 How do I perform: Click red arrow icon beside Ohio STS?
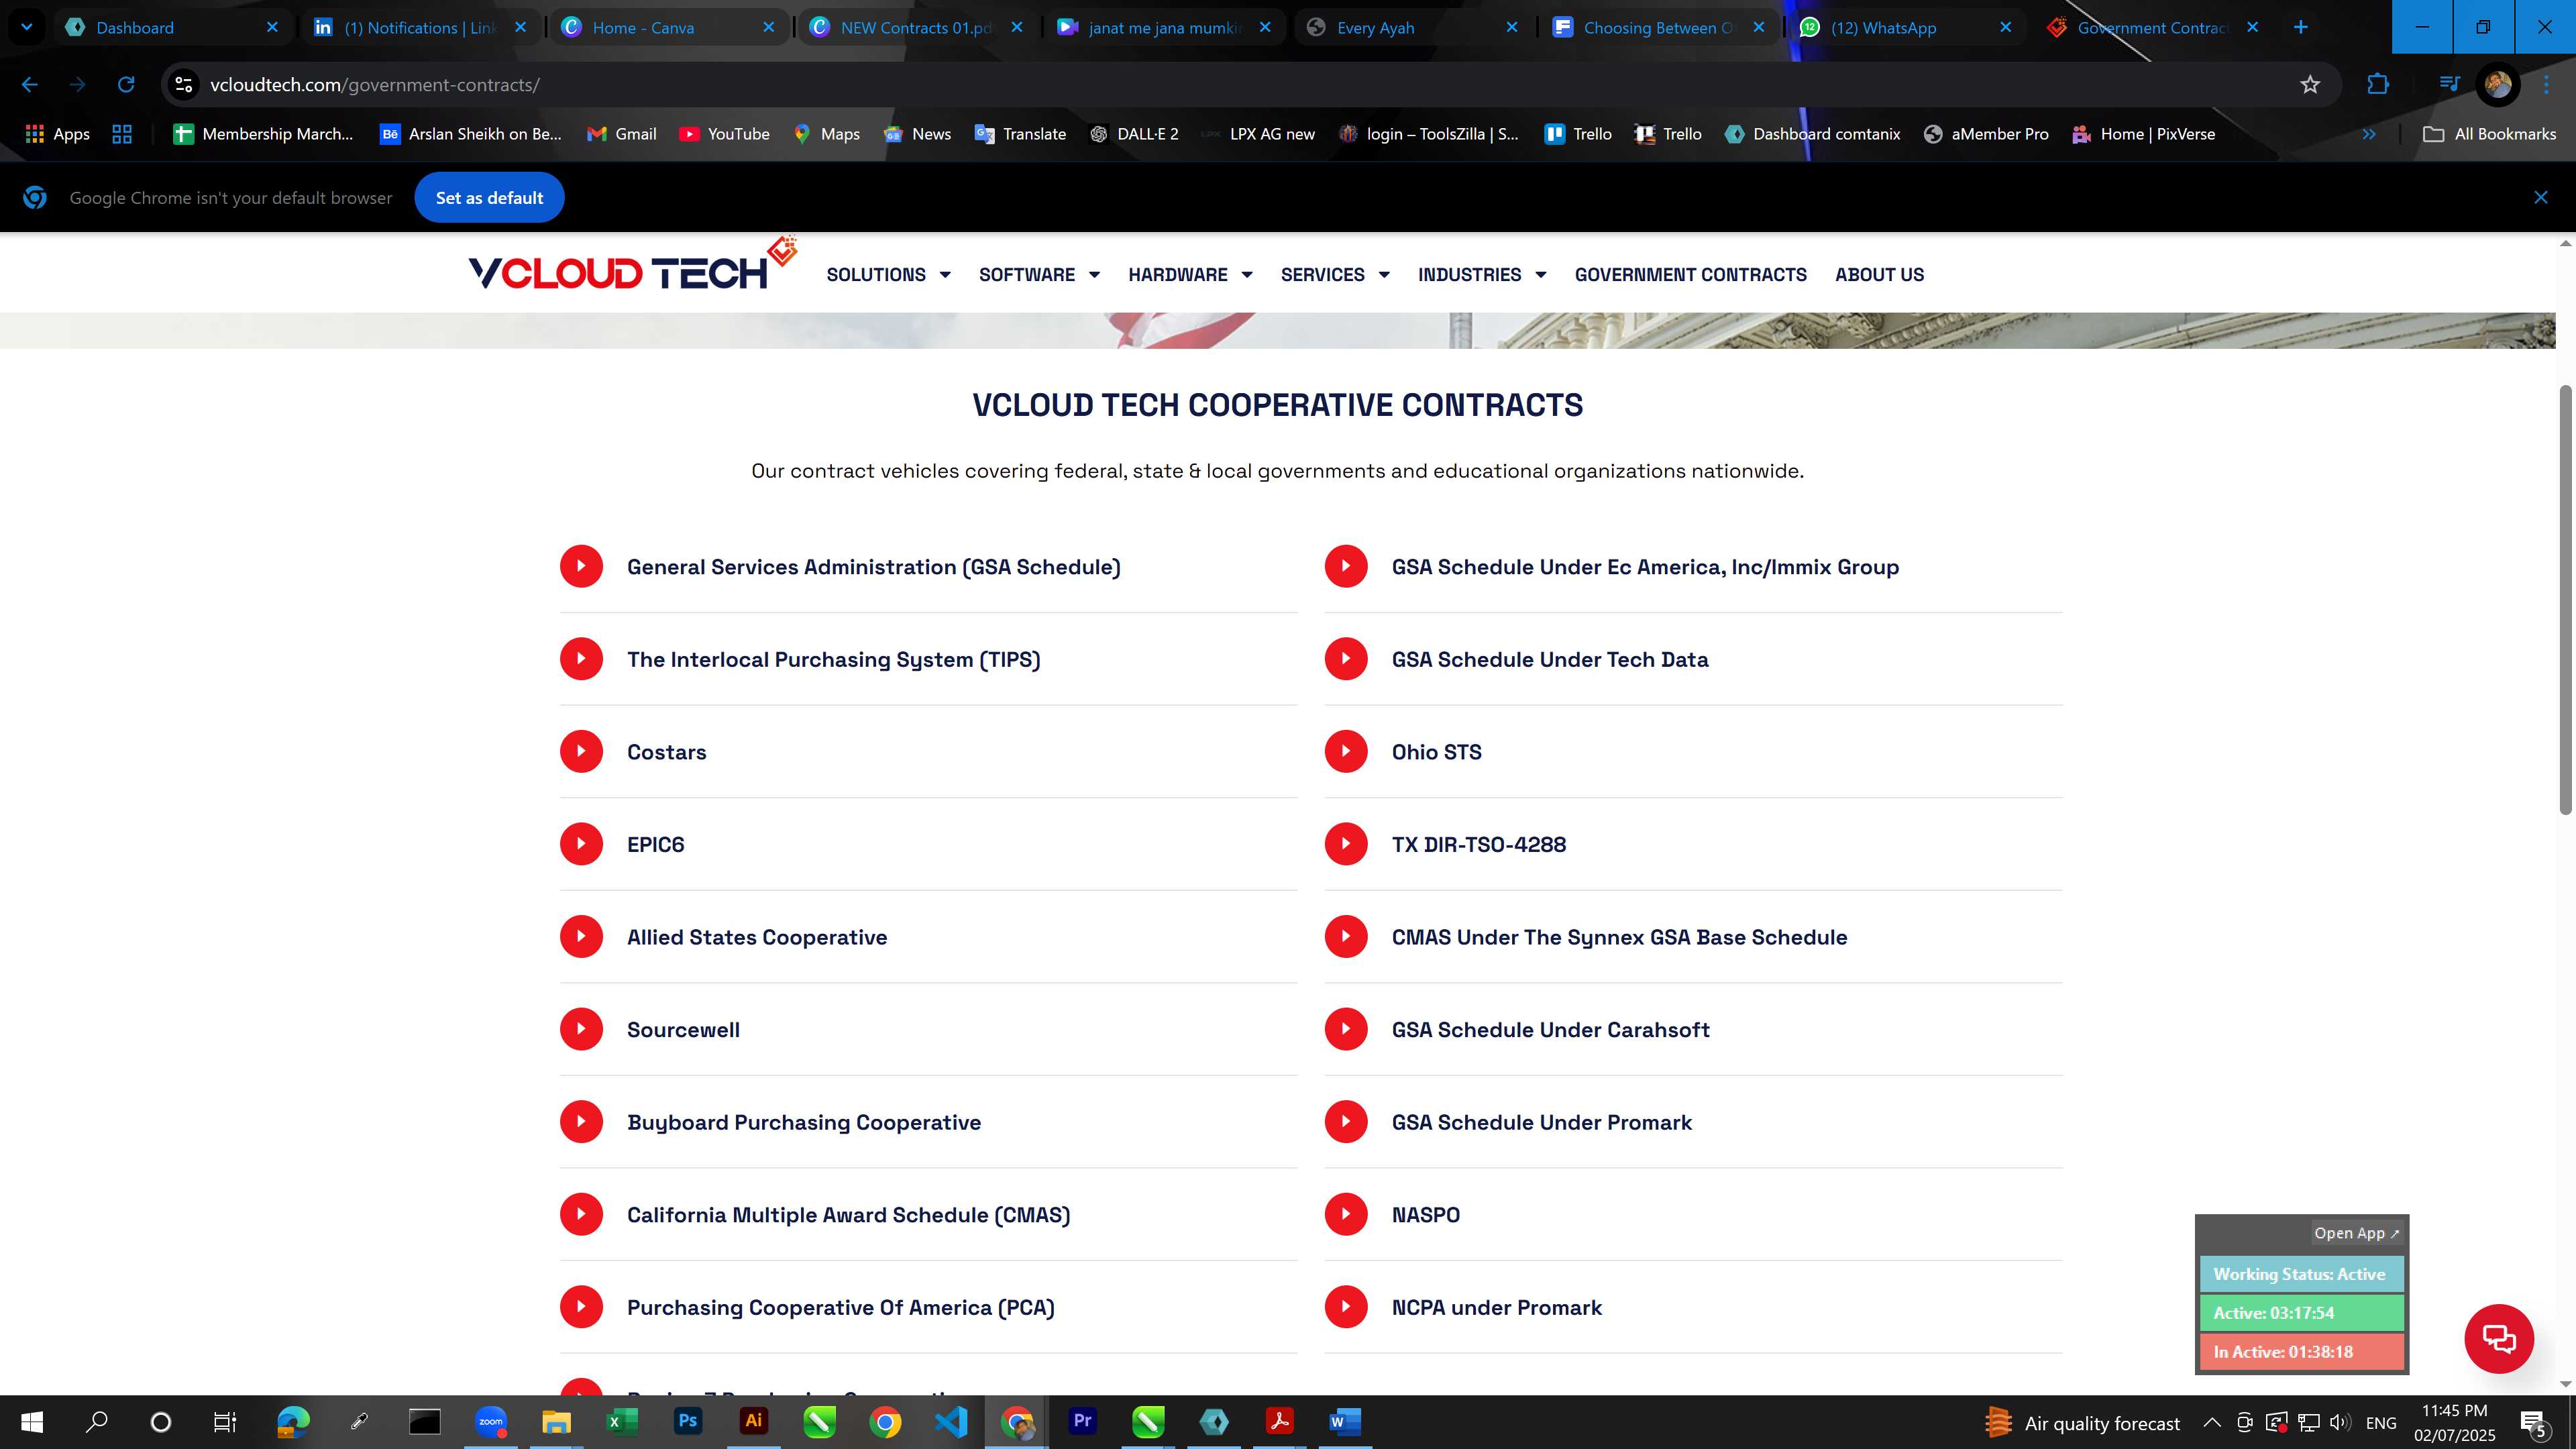tap(1346, 751)
